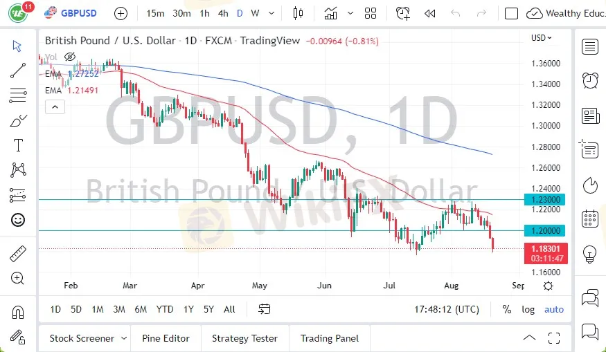Select the 4h timeframe button
This screenshot has width=606, height=352.
222,13
